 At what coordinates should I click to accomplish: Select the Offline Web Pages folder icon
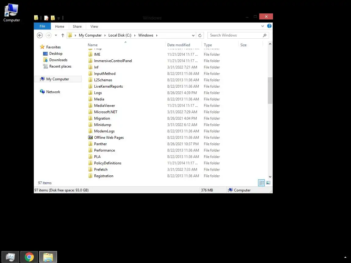(x=90, y=137)
